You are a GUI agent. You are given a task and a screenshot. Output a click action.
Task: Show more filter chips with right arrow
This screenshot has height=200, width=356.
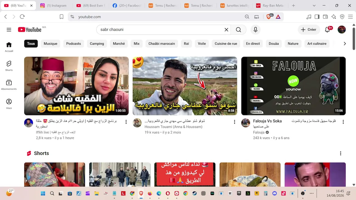point(345,44)
